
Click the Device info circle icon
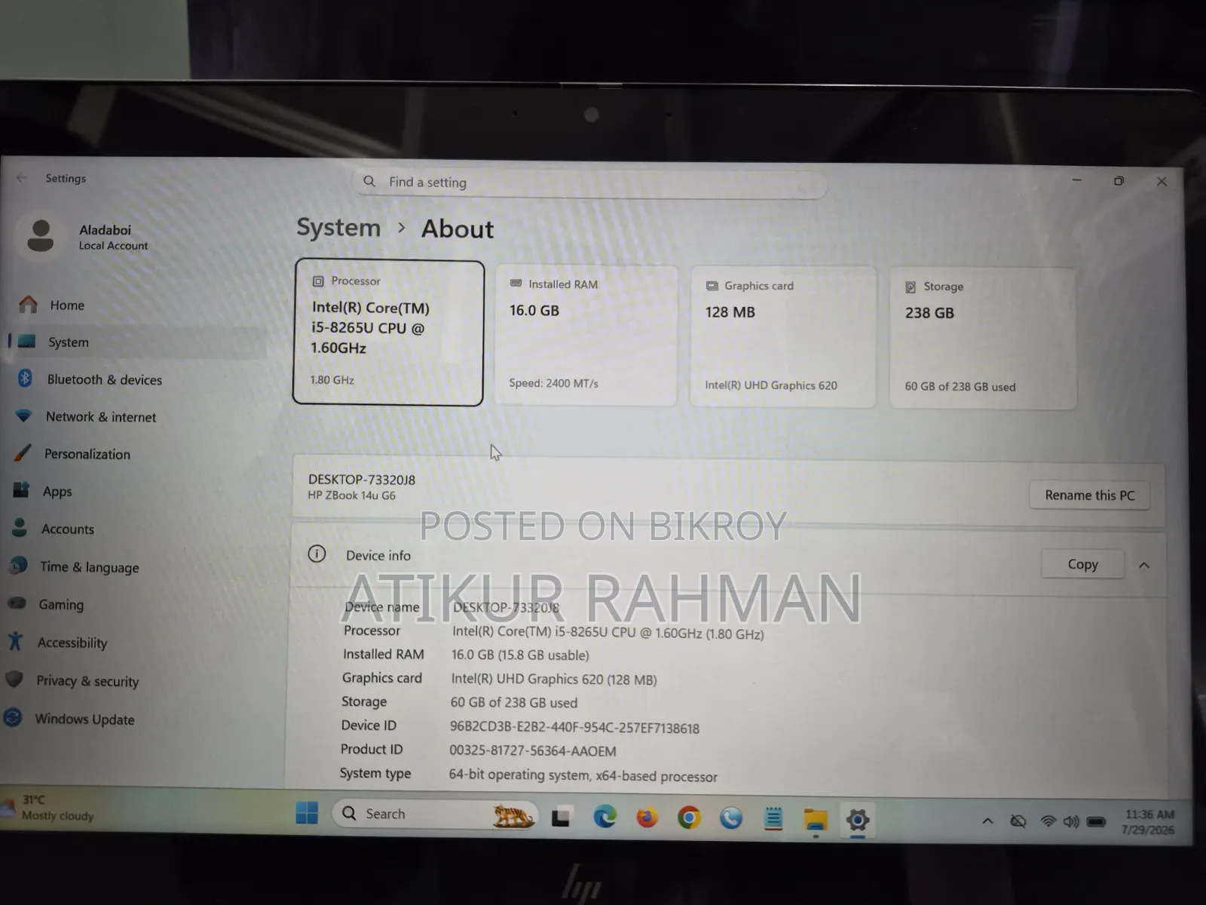pyautogui.click(x=317, y=554)
